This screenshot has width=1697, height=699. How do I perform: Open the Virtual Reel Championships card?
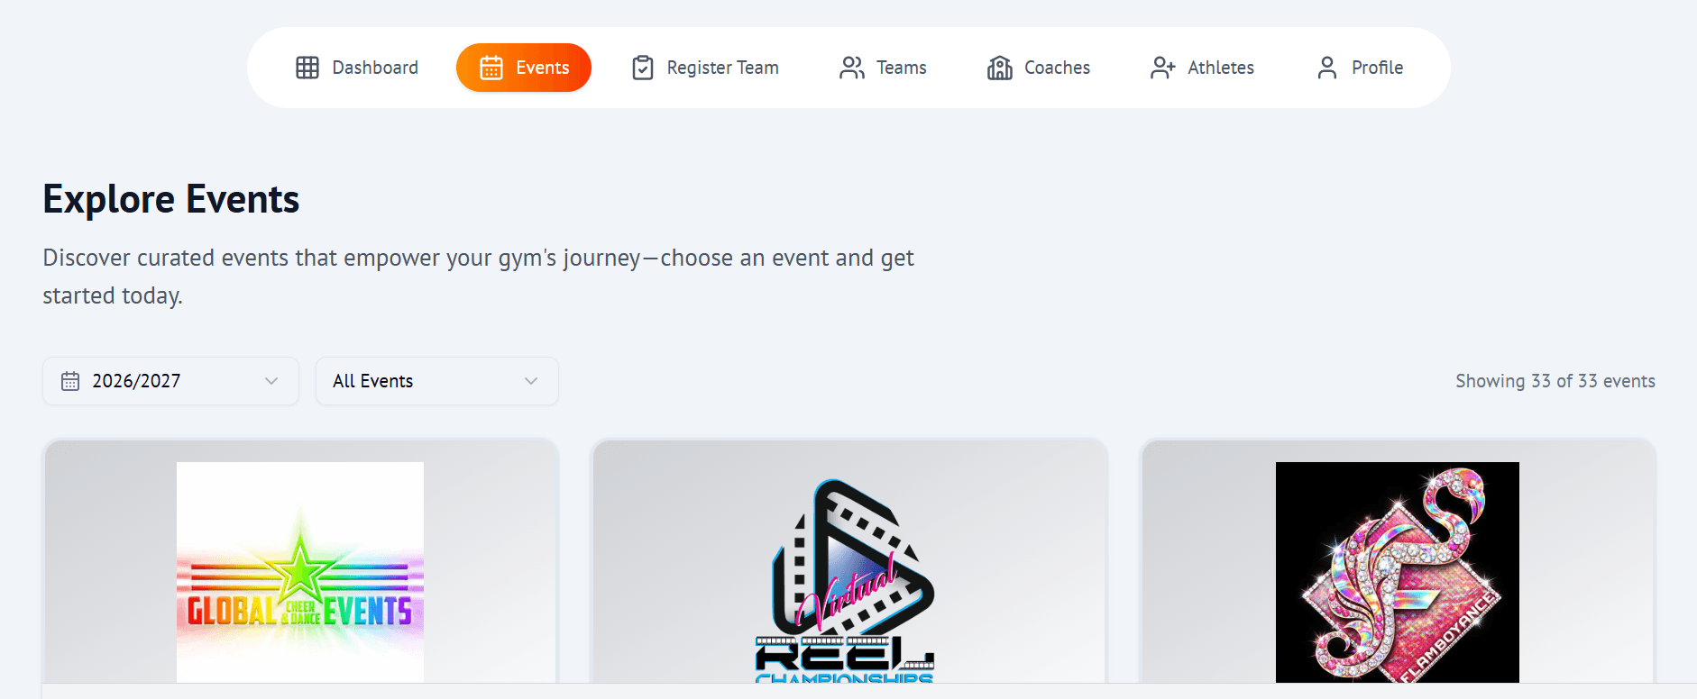click(848, 562)
